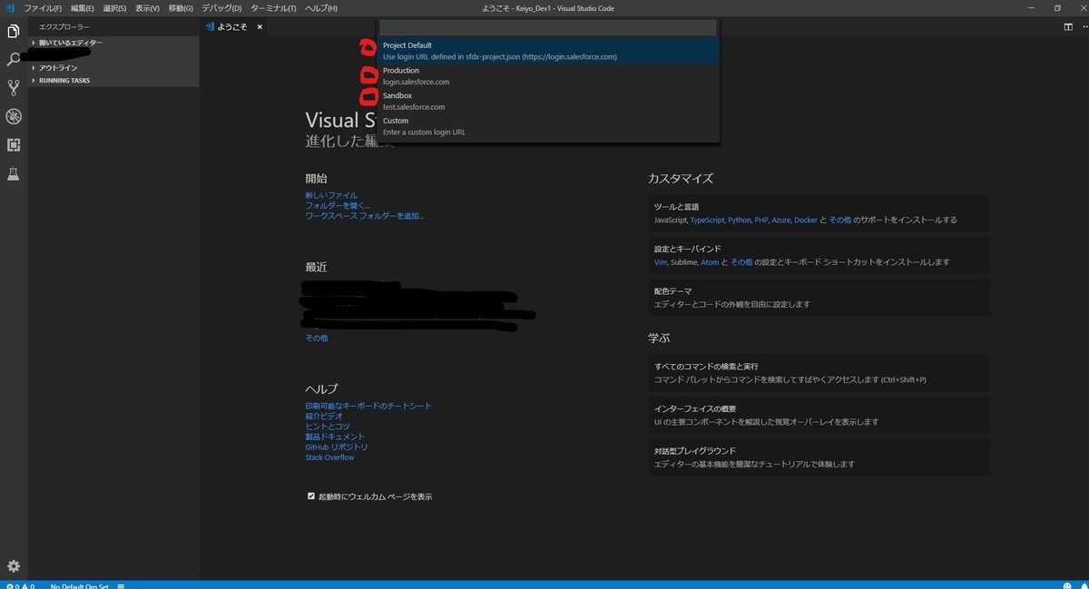1089x589 pixels.
Task: Click Azure link in ツールと言語
Action: [780, 220]
